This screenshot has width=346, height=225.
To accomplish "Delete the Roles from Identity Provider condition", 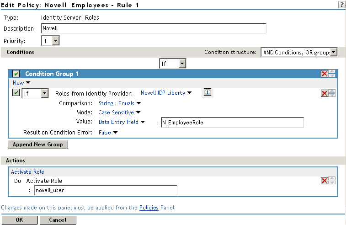I will (x=325, y=93).
